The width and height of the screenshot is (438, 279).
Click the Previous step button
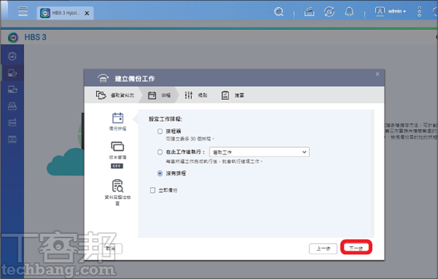click(x=323, y=248)
